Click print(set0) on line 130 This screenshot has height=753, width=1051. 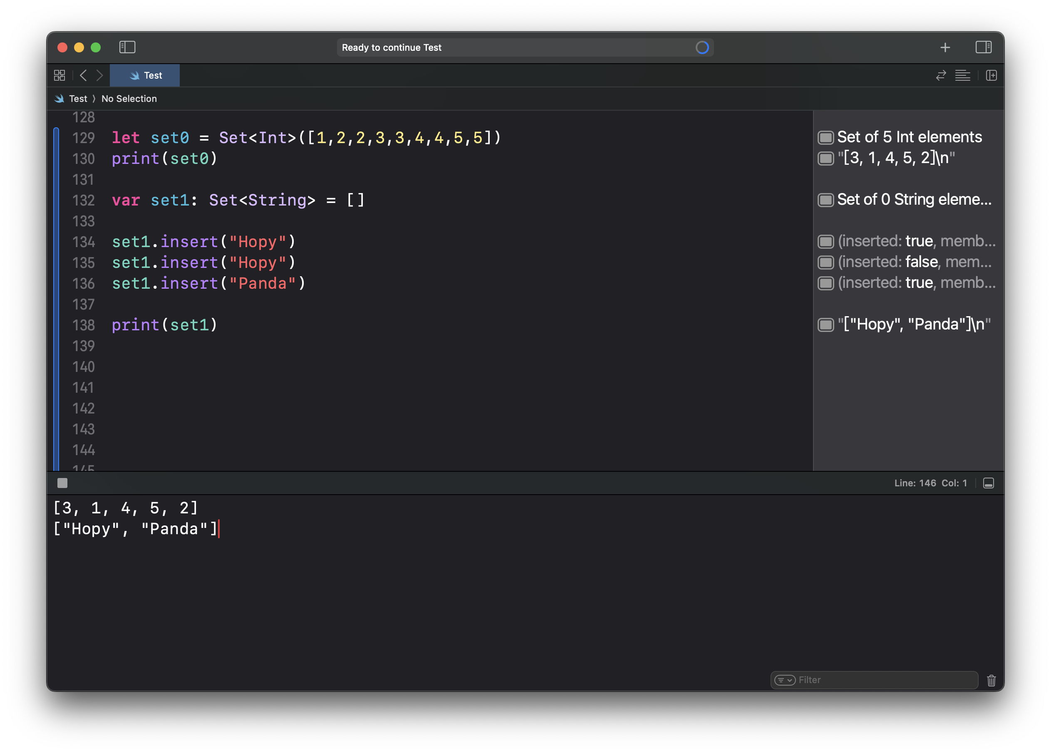coord(164,159)
